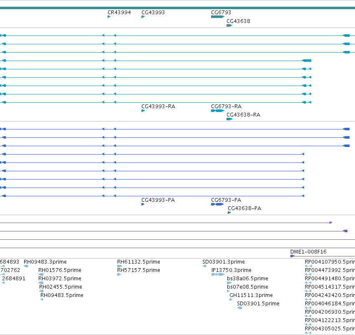Click the RP004243420.5prime label
Screen dimensions: 355x335
(x=330, y=295)
